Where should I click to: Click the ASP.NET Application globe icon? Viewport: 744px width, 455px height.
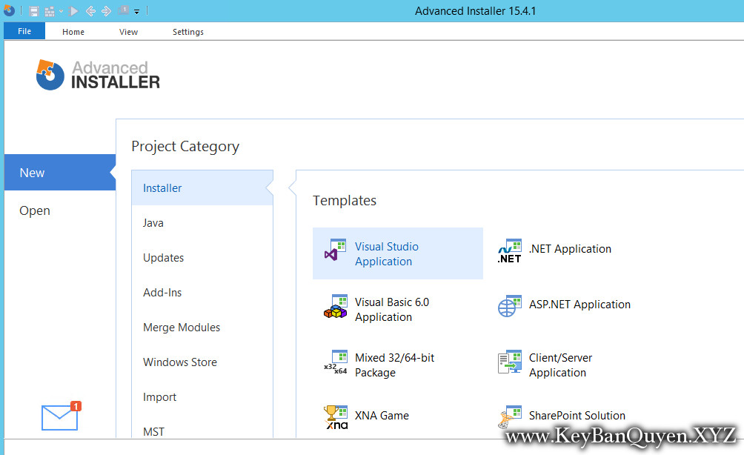point(510,306)
